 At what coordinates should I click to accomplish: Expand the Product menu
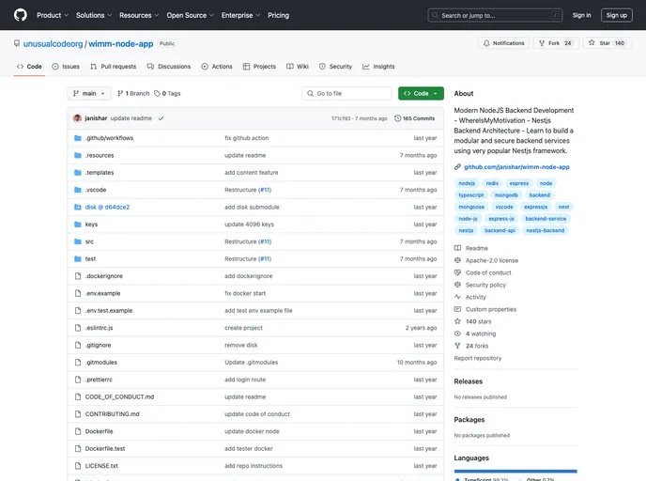tap(53, 15)
